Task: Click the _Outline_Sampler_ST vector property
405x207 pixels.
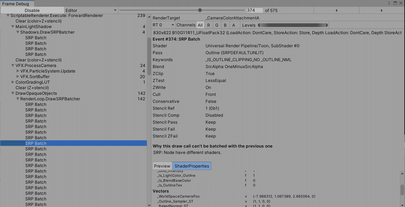Action: pyautogui.click(x=175, y=201)
